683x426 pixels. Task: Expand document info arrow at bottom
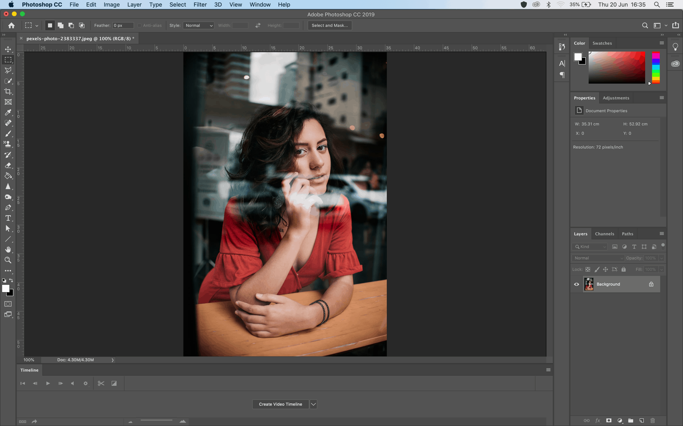tap(113, 360)
